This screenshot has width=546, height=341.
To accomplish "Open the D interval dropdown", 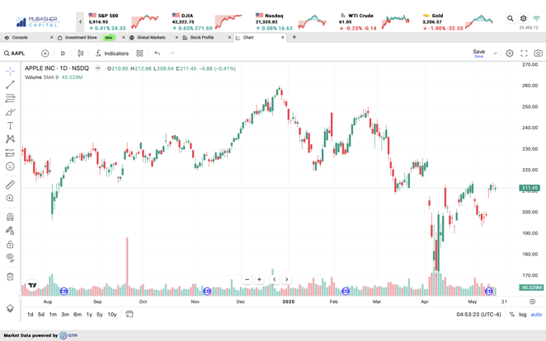I will tap(63, 54).
